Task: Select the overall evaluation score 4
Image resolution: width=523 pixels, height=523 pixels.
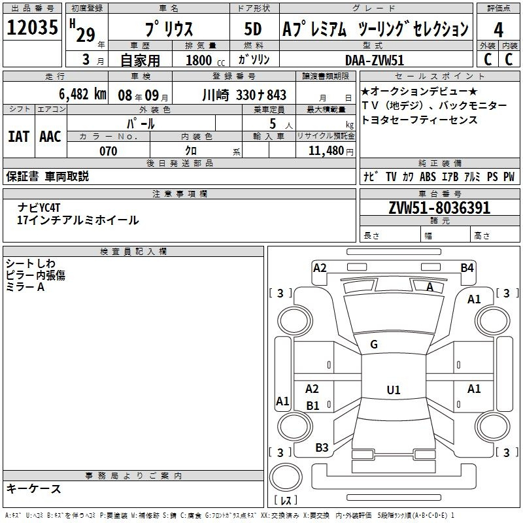Action: coord(498,29)
